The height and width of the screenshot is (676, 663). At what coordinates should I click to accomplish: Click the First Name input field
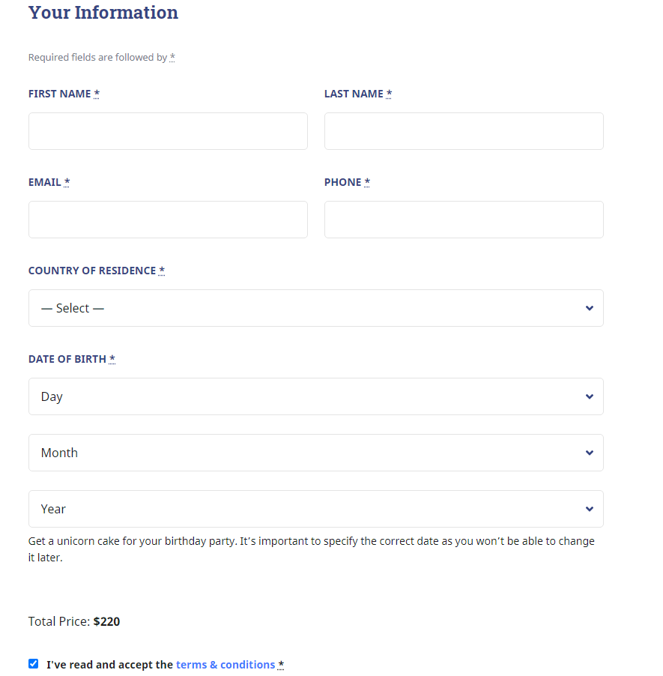click(x=168, y=131)
